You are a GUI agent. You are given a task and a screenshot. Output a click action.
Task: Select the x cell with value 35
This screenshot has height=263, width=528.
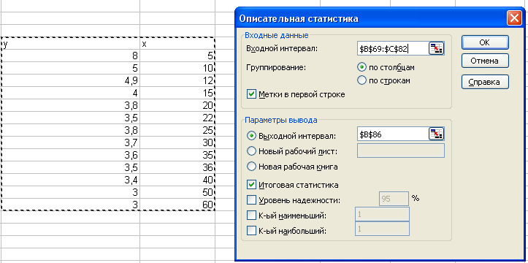click(x=177, y=155)
